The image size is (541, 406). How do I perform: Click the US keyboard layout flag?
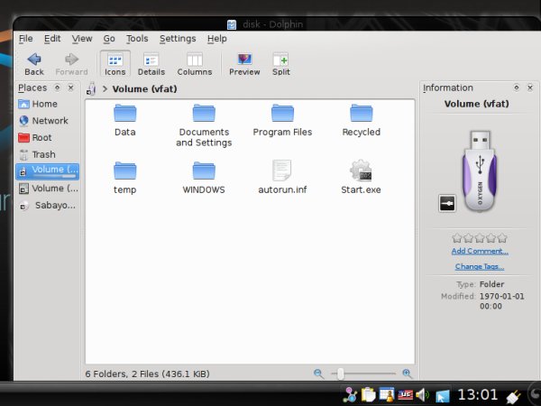tap(405, 394)
